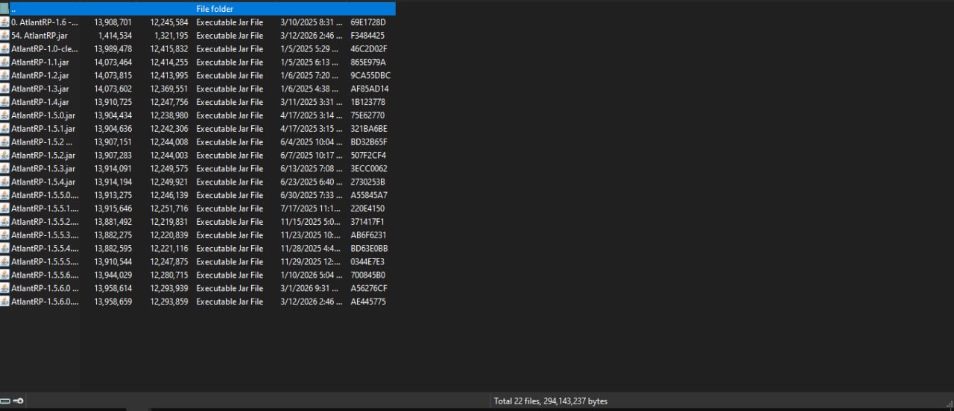954x411 pixels.
Task: Click size '1,414,534' of 54. AtlantRP.jar
Action: pos(116,36)
